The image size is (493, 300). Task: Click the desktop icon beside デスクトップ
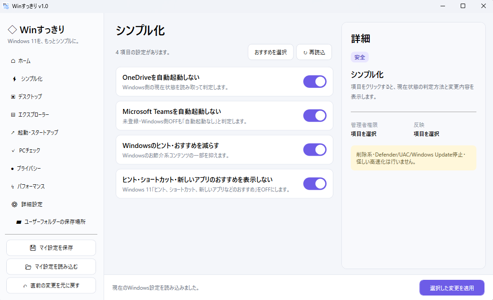13,97
